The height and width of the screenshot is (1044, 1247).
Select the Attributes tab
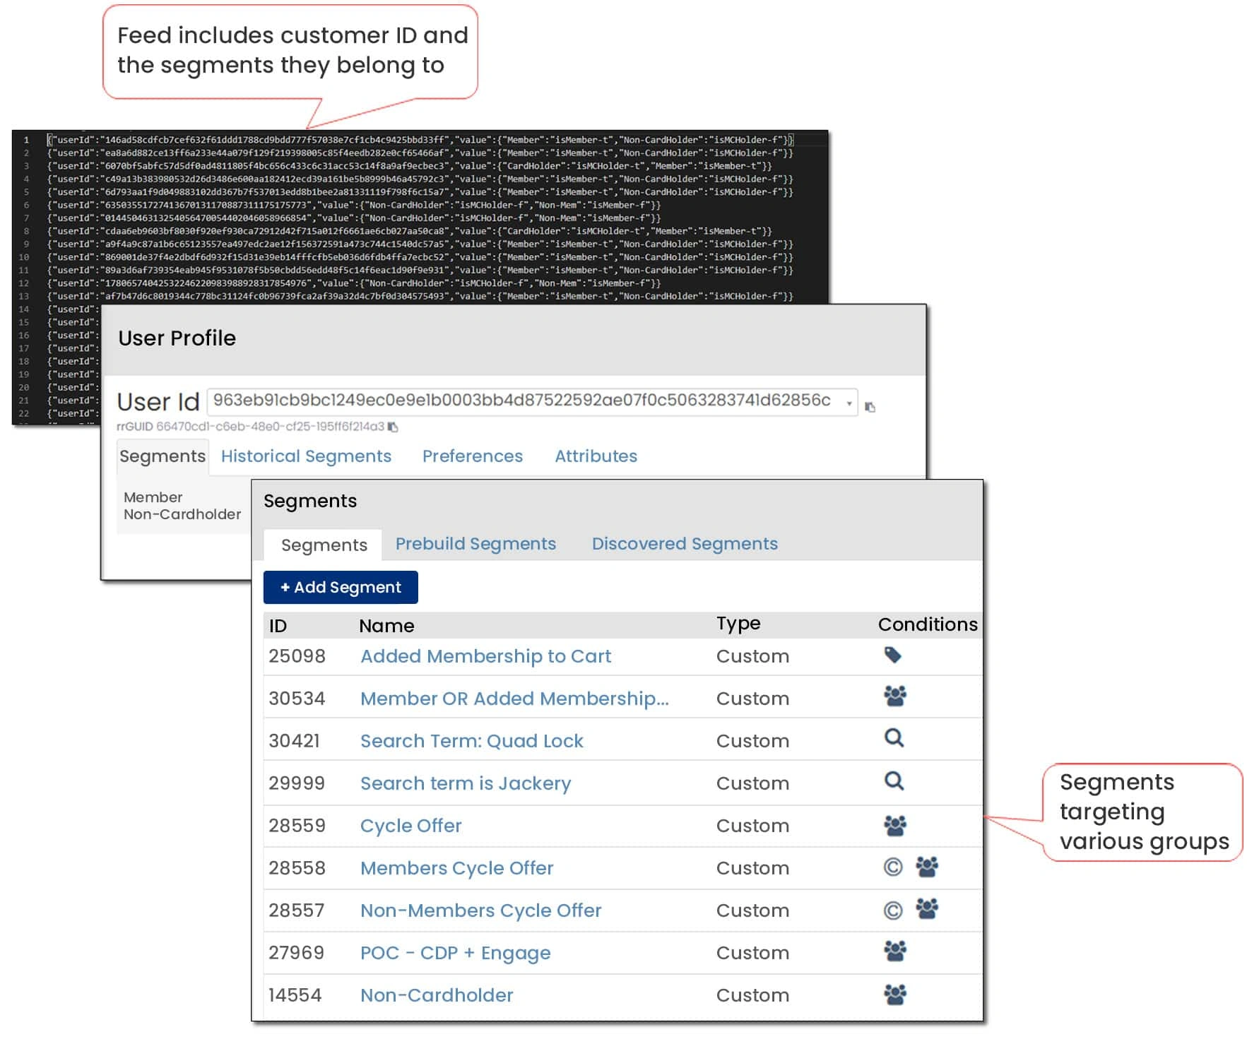[596, 456]
